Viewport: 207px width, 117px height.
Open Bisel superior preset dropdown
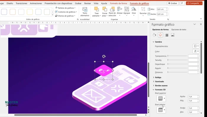tap(161, 98)
